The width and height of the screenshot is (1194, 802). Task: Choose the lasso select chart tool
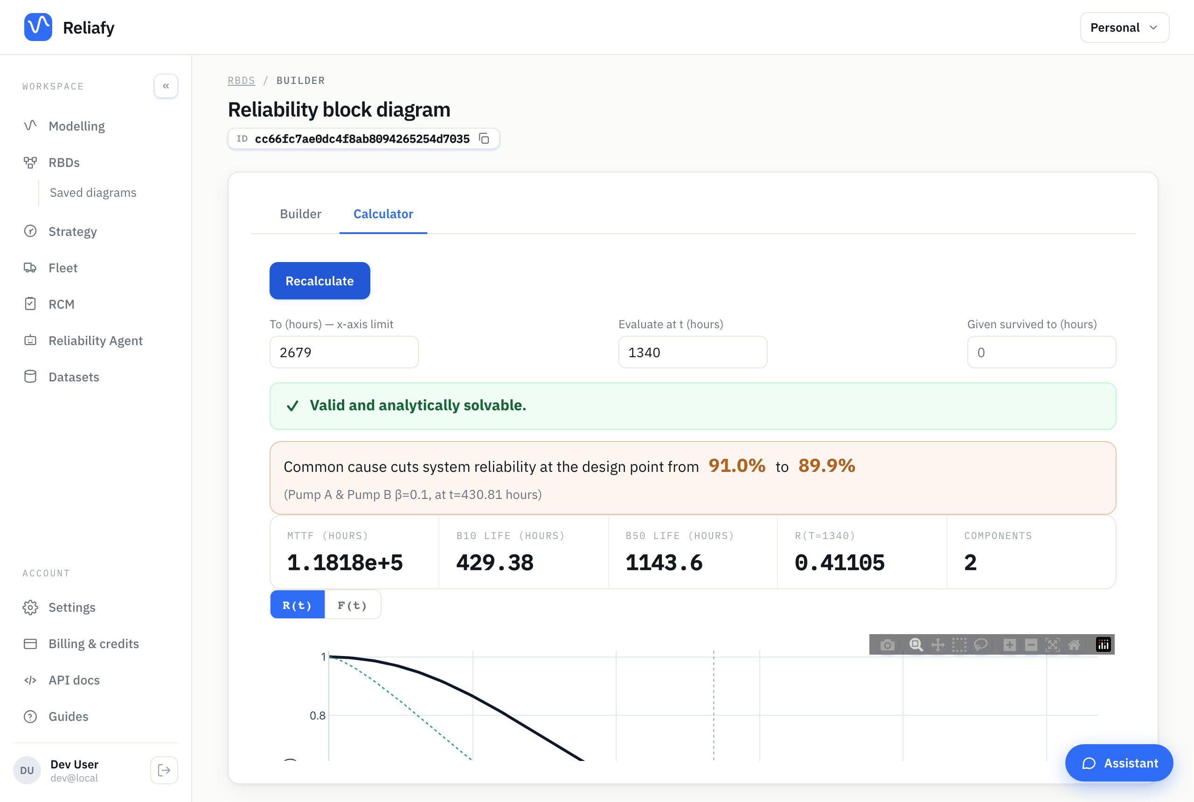[x=980, y=645]
